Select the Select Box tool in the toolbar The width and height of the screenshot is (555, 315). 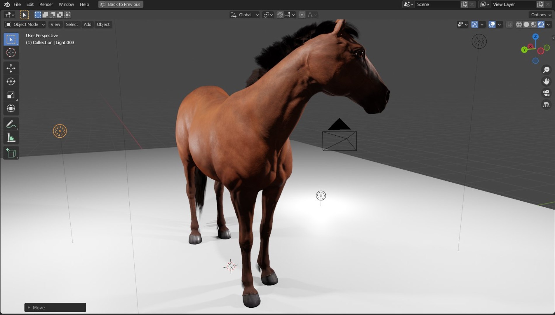[x=11, y=39]
